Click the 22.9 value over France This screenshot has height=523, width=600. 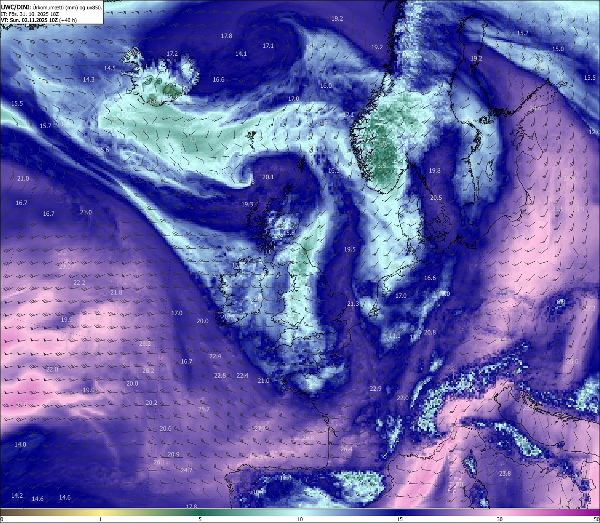click(375, 389)
